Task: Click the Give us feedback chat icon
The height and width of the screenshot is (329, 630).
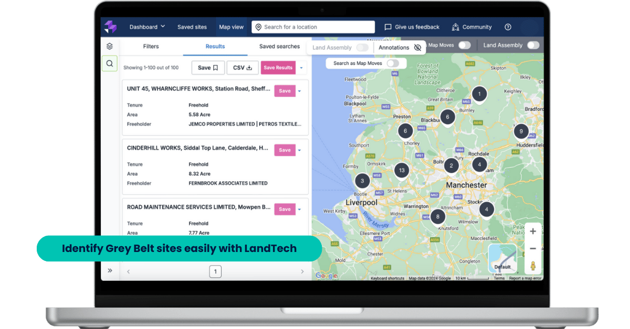Action: point(388,27)
